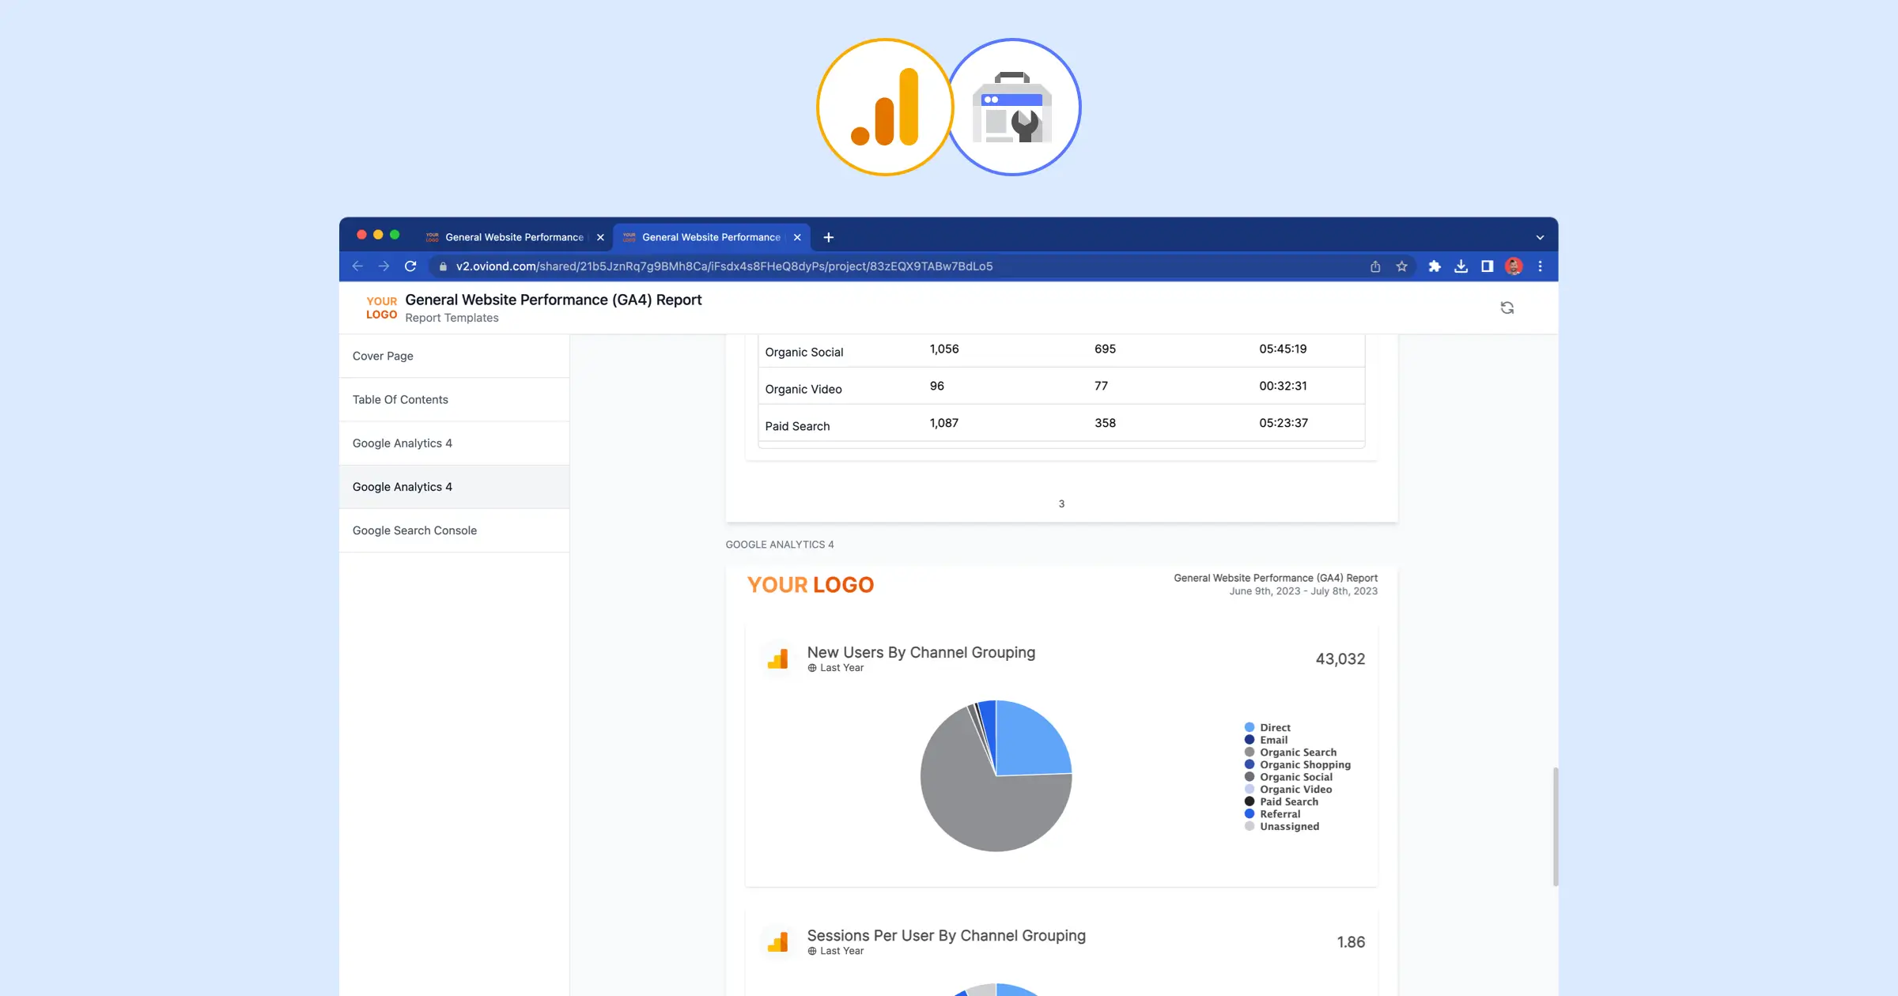This screenshot has height=996, width=1898.
Task: Go to Table Of Contents section
Action: pos(454,399)
